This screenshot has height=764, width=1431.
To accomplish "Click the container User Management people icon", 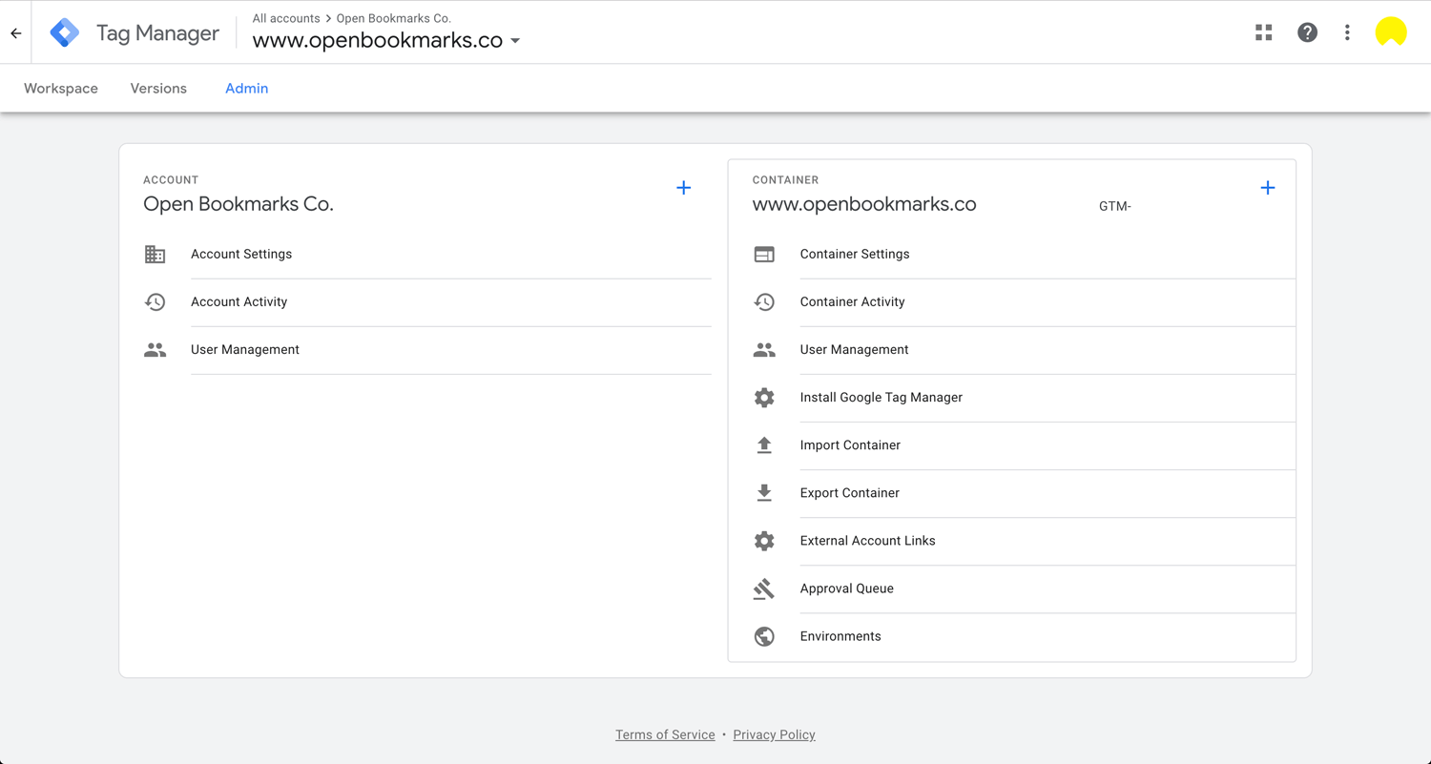I will coord(764,350).
